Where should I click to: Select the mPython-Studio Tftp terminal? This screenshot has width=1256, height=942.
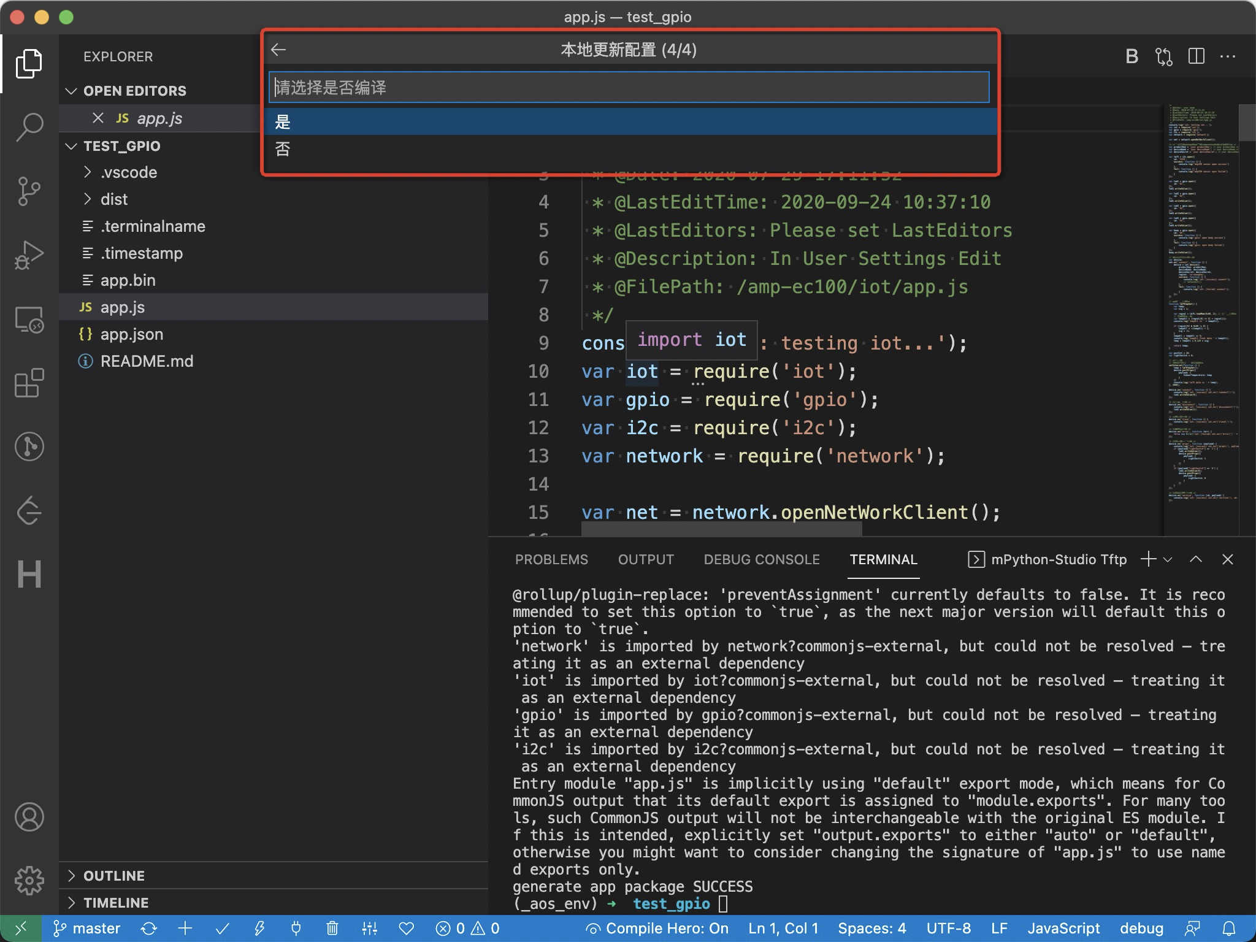coord(1047,559)
